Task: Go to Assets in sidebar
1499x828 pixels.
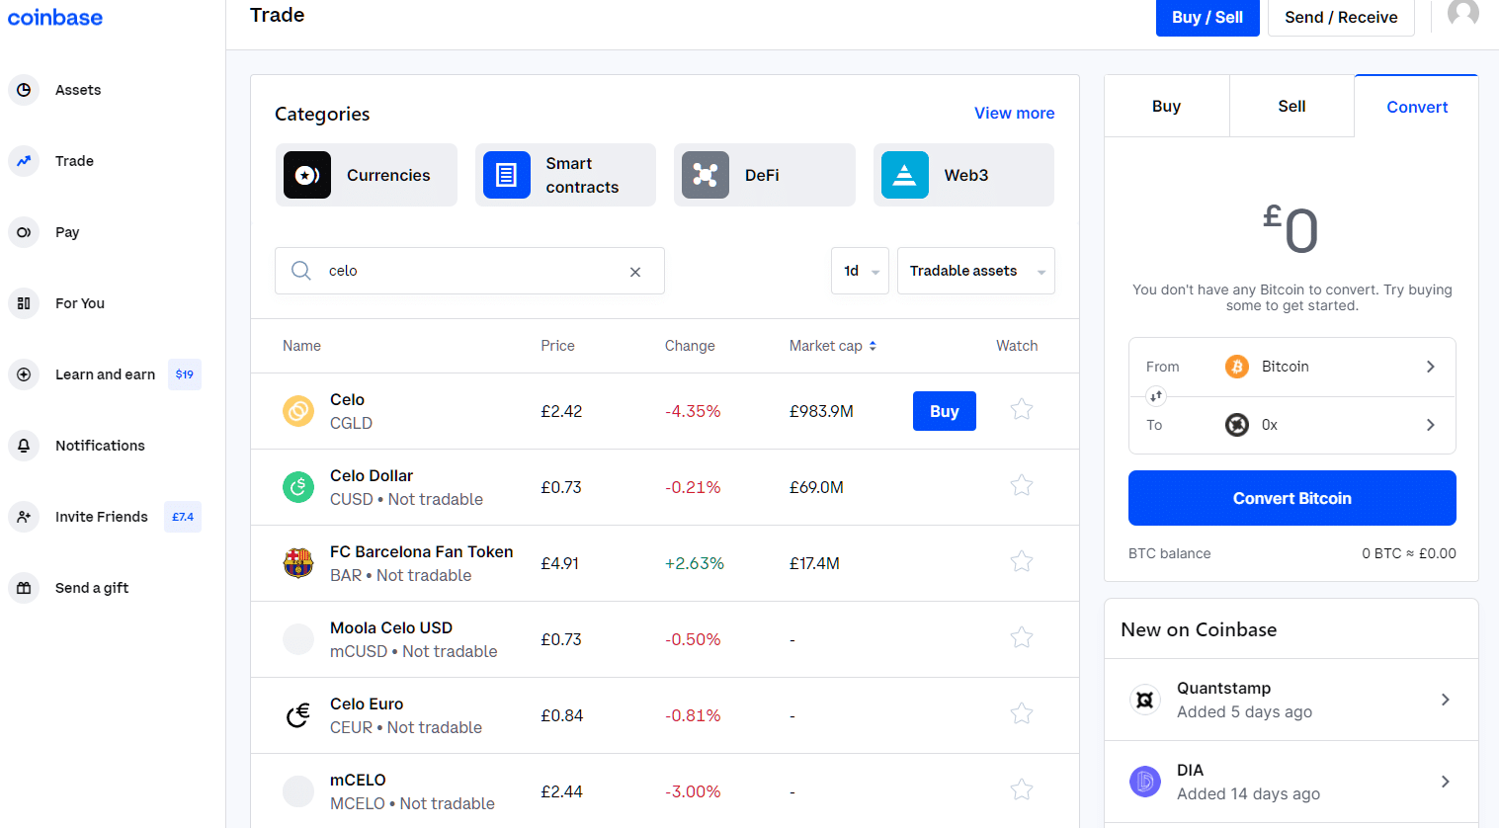Action: coord(78,90)
